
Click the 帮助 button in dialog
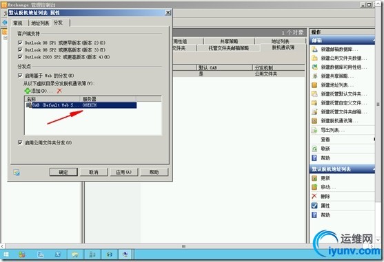[154, 172]
